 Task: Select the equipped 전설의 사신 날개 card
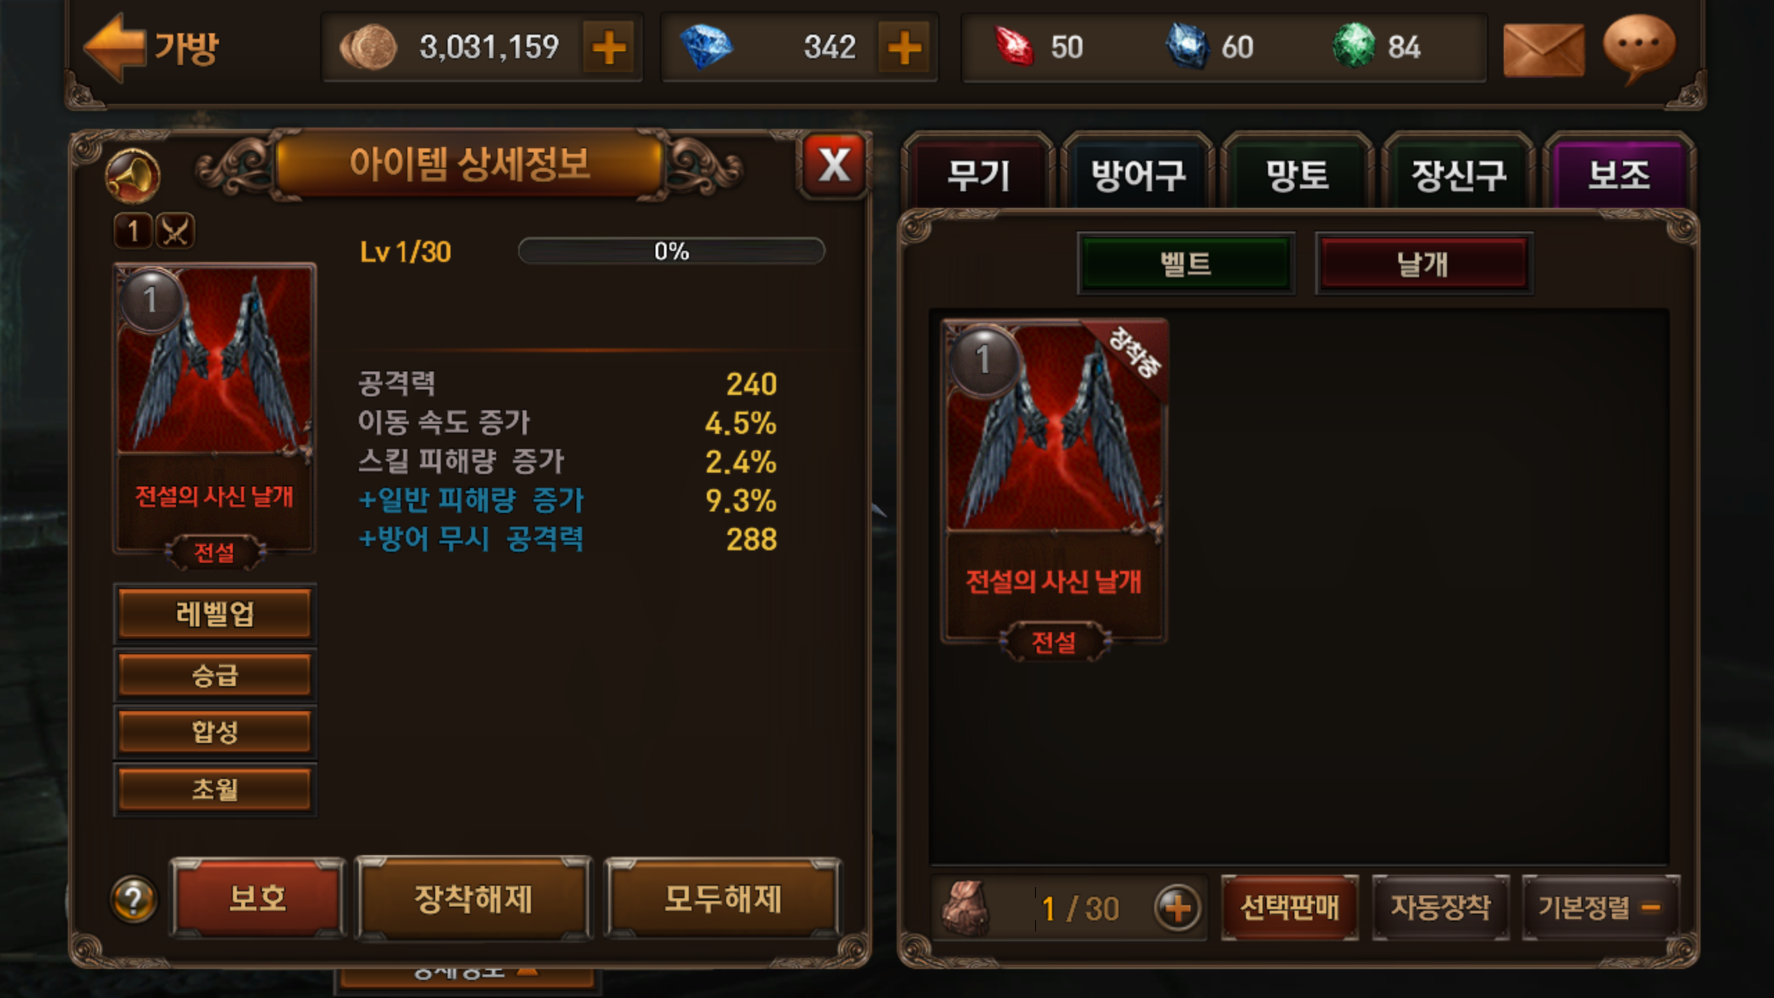click(1053, 485)
